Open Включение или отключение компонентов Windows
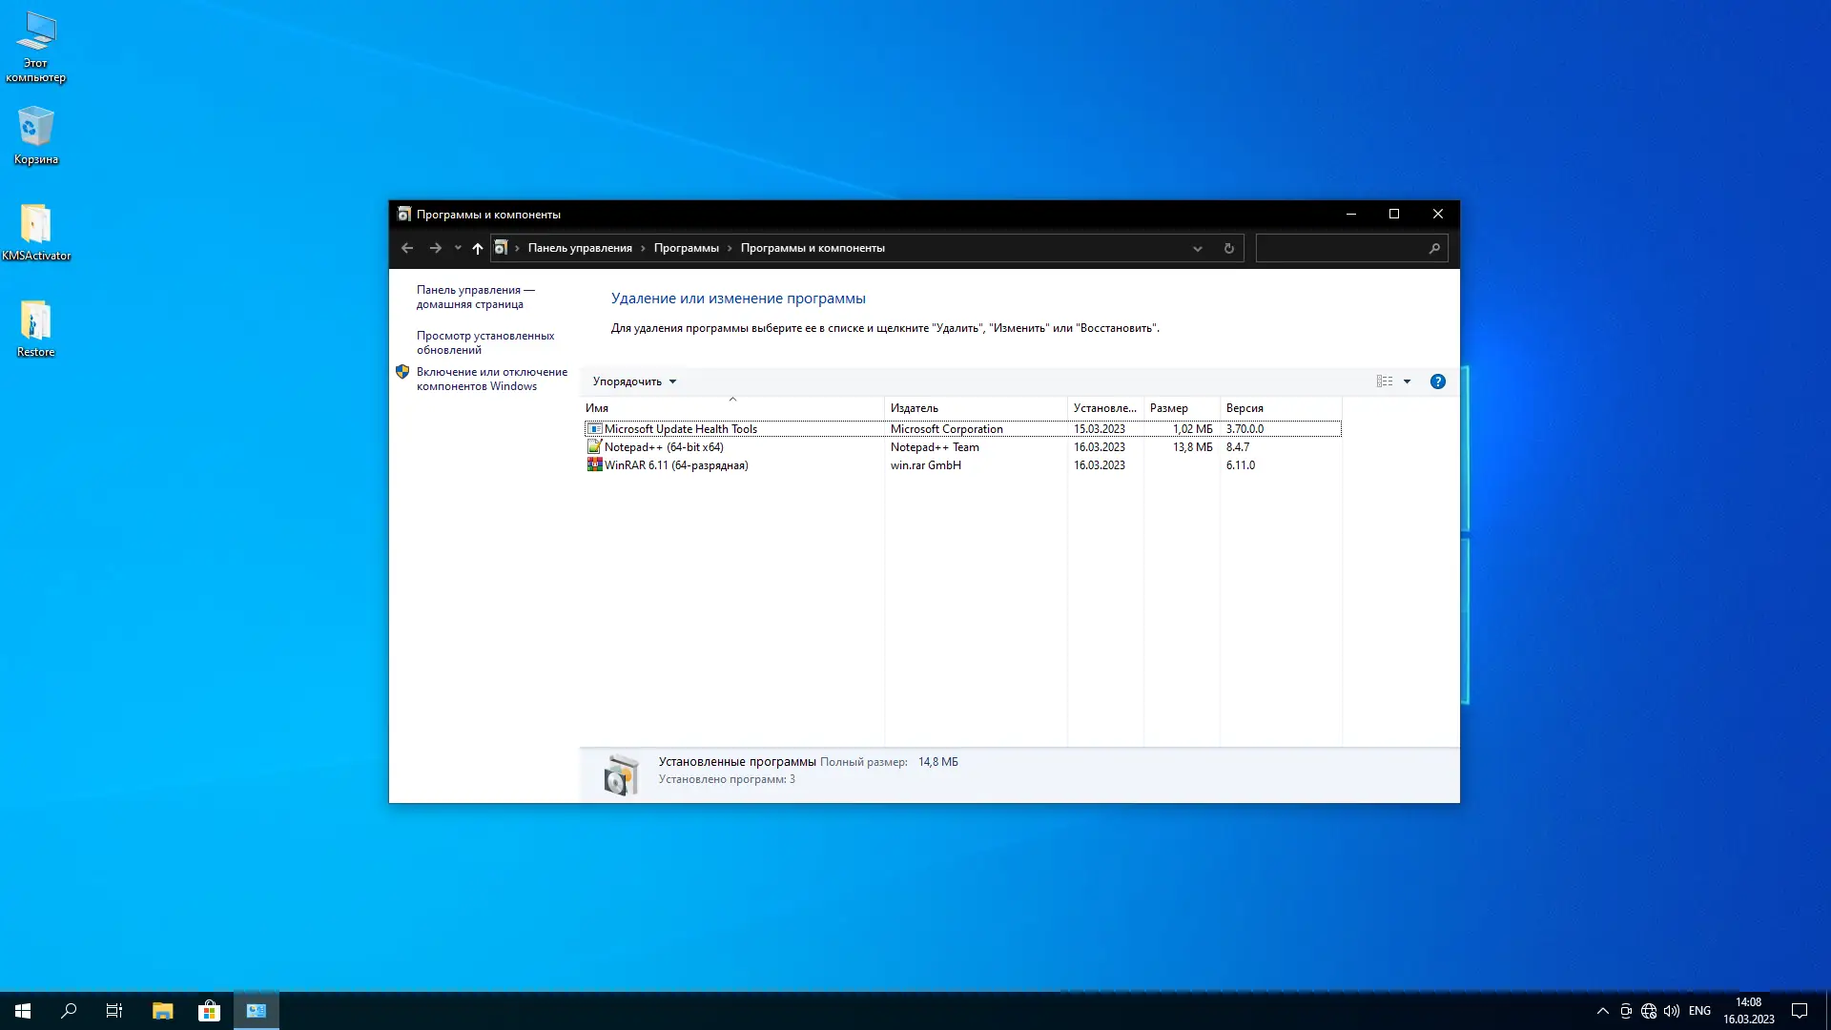The image size is (1831, 1030). click(x=491, y=379)
